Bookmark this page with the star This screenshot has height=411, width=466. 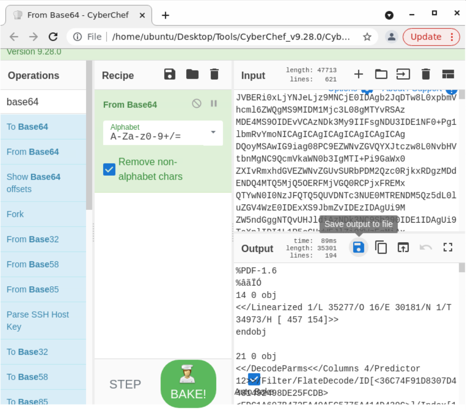click(x=367, y=37)
